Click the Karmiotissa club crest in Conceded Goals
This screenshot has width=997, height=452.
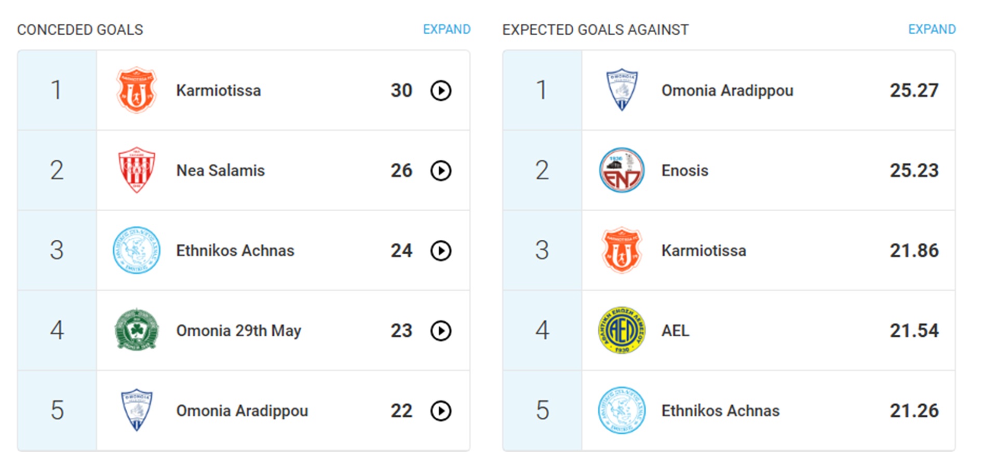pyautogui.click(x=136, y=90)
